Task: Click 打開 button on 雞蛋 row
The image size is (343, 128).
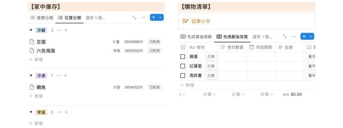Action: (211, 57)
